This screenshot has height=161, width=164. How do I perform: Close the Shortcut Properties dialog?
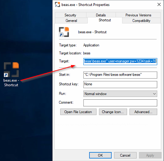click(159, 4)
